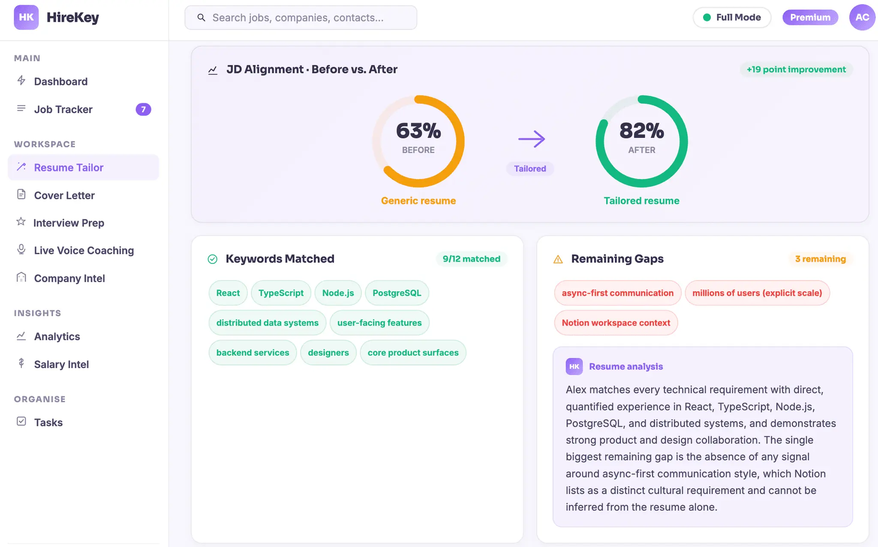Click the core product surfaces chip

point(413,353)
